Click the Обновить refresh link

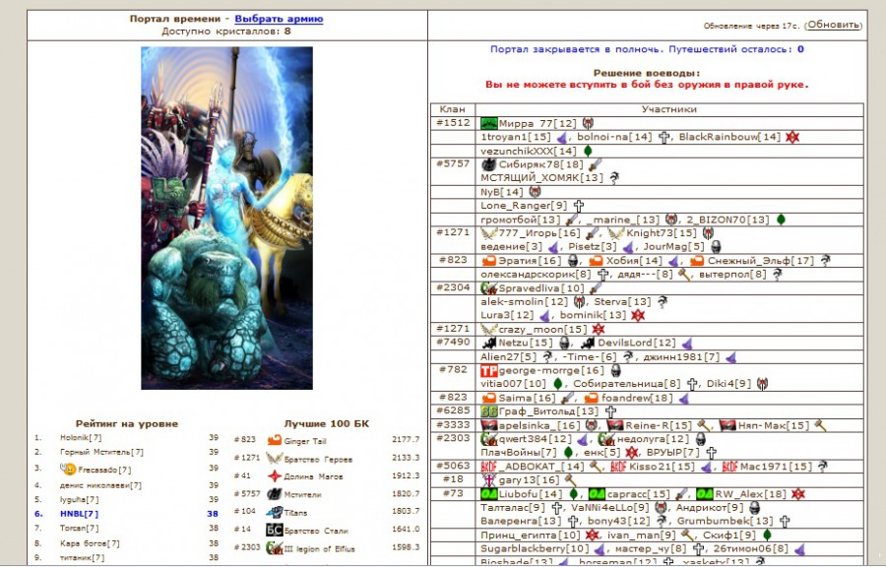coord(834,25)
